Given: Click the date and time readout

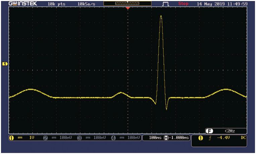Looking at the screenshot, I should (x=222, y=4).
